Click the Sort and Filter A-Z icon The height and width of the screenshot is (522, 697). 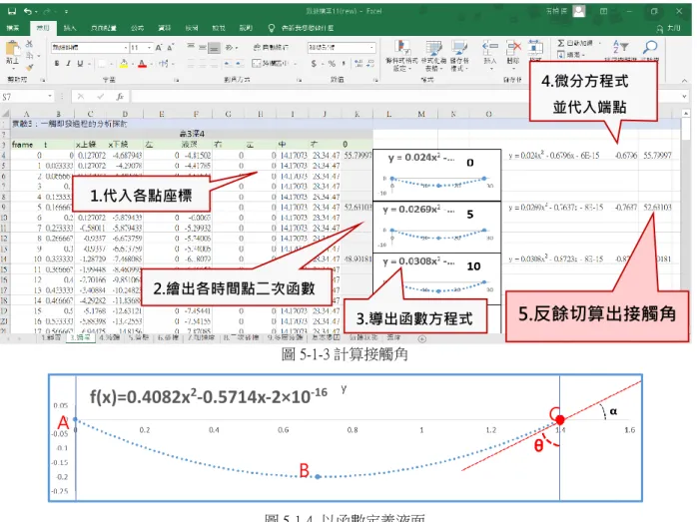[x=621, y=46]
